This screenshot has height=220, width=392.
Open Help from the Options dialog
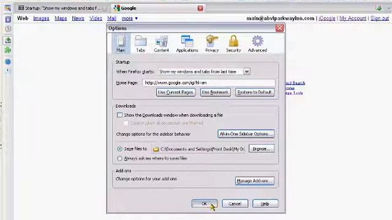(x=265, y=204)
